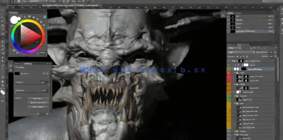Select the Gradient tool
This screenshot has width=283, height=140.
[x=3, y=53]
